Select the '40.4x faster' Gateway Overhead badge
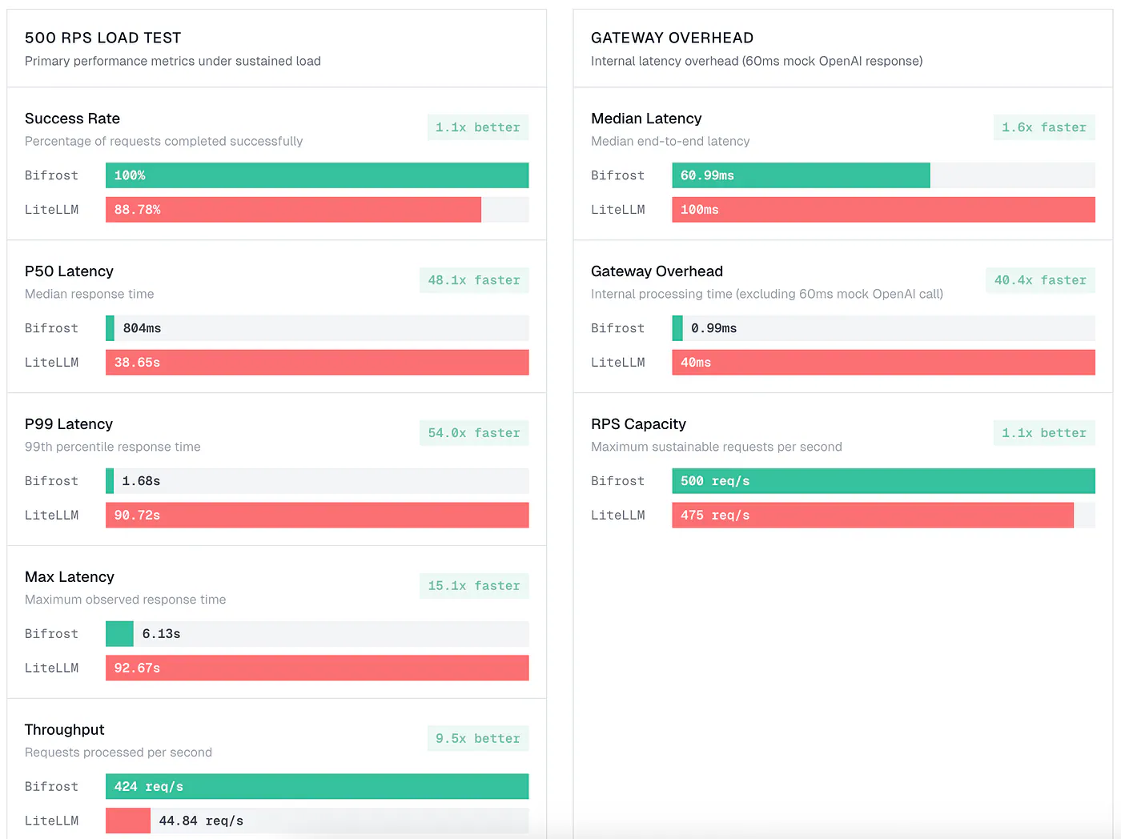This screenshot has height=839, width=1121. (1040, 280)
